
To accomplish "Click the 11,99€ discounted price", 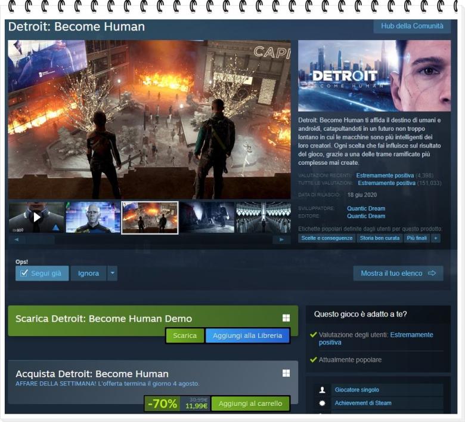I will point(196,406).
